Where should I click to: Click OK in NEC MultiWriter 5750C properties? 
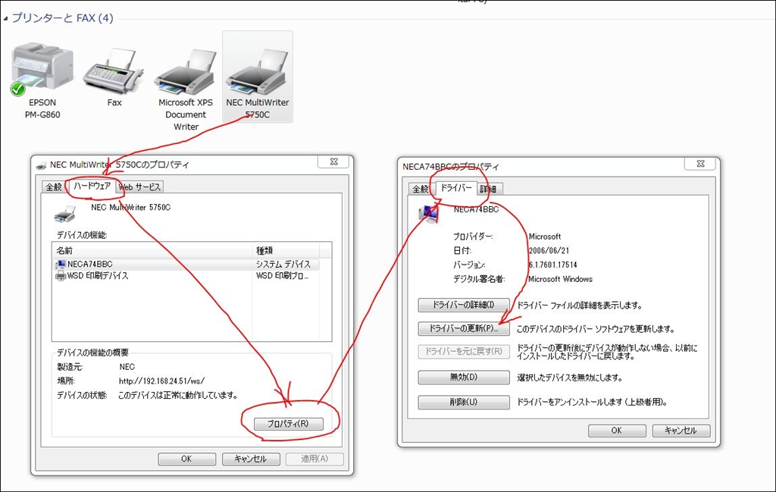point(186,459)
